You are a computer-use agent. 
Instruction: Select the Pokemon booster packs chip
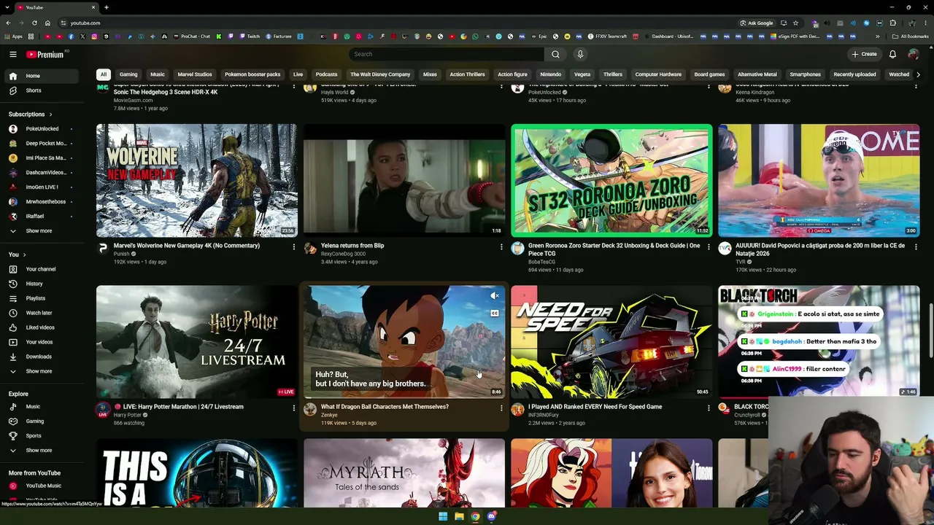(x=252, y=74)
